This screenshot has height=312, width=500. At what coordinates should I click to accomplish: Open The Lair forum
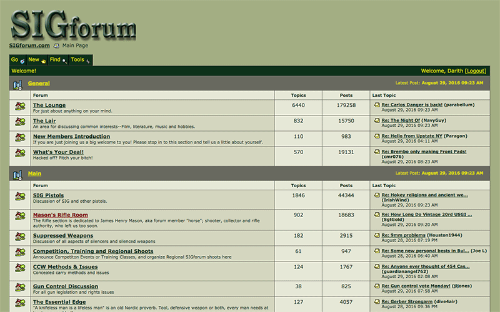[x=44, y=120]
